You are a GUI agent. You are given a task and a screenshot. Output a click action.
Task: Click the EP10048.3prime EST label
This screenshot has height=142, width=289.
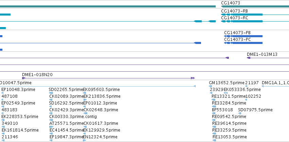coord(18,90)
